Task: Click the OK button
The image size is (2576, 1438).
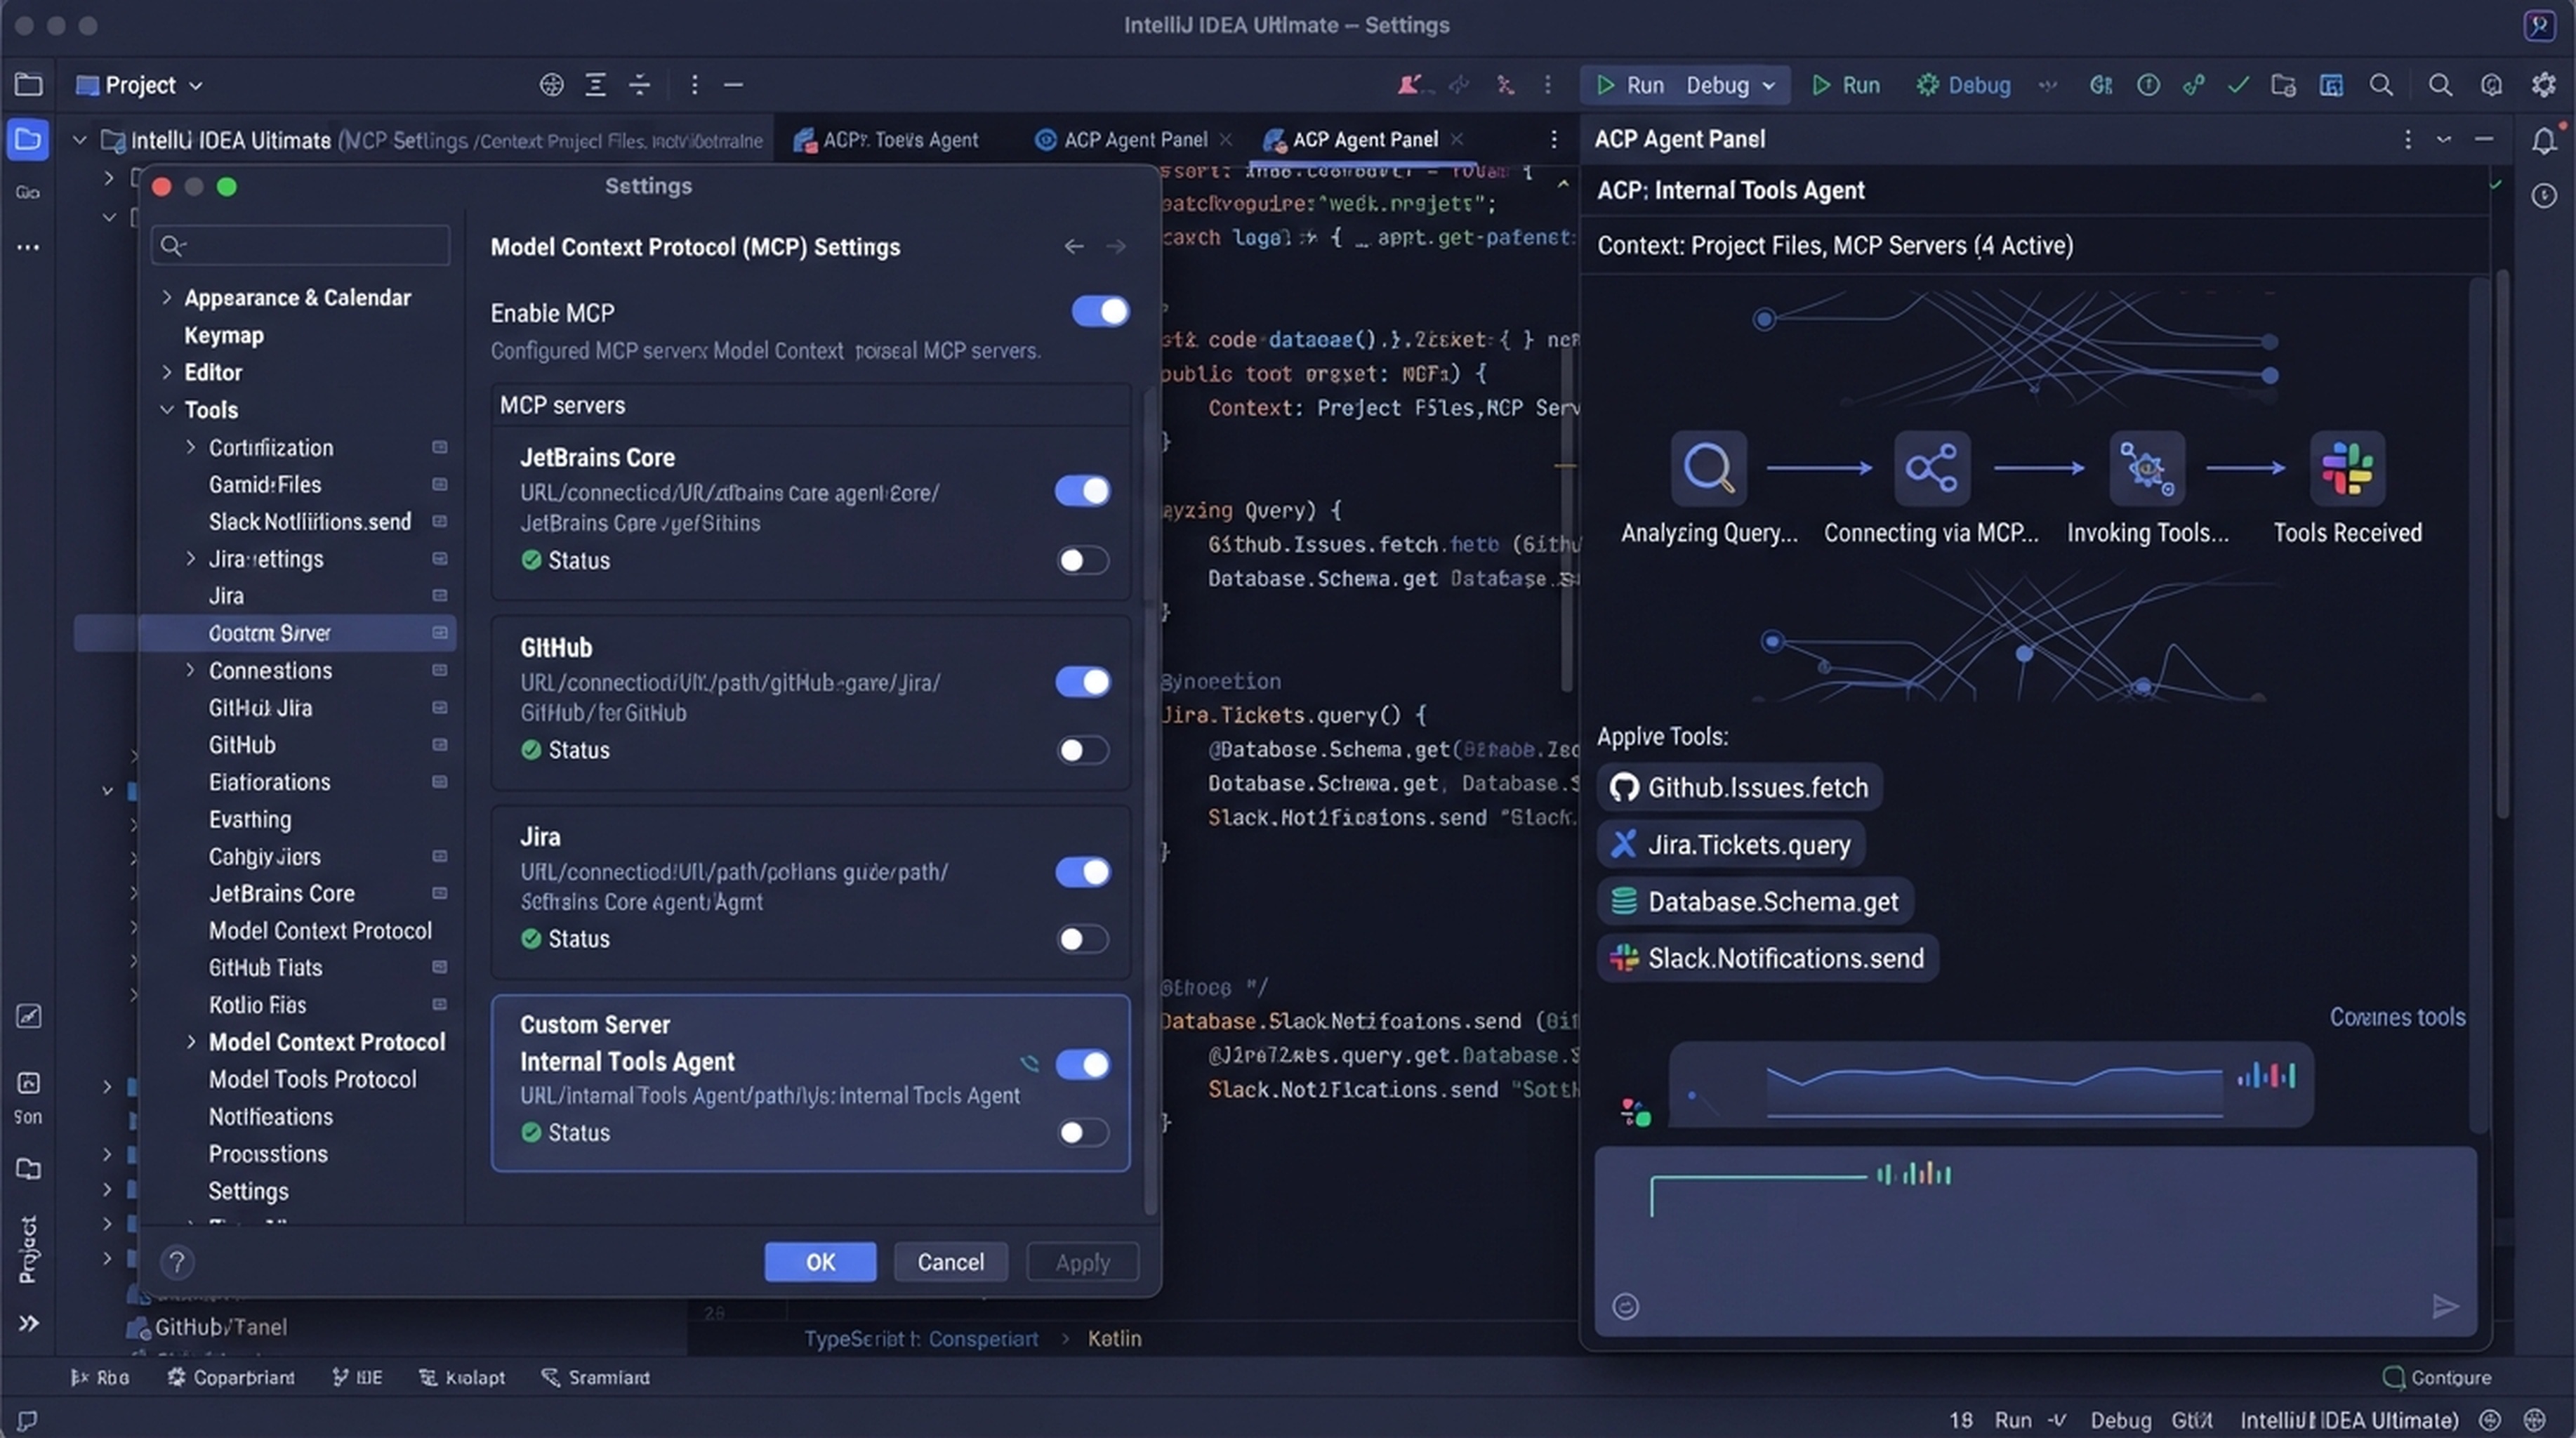Action: pyautogui.click(x=820, y=1262)
